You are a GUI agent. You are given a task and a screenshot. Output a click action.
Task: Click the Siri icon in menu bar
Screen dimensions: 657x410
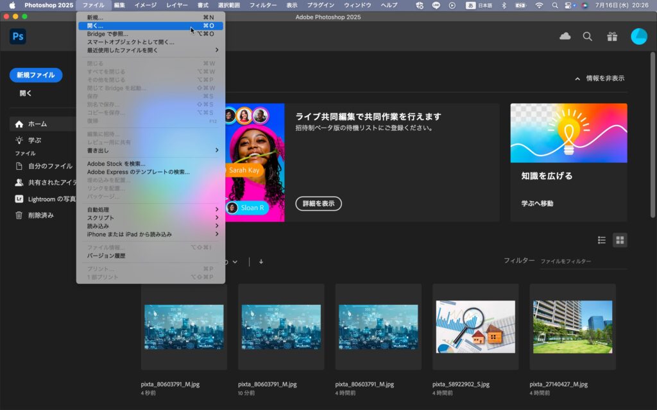(x=584, y=5)
